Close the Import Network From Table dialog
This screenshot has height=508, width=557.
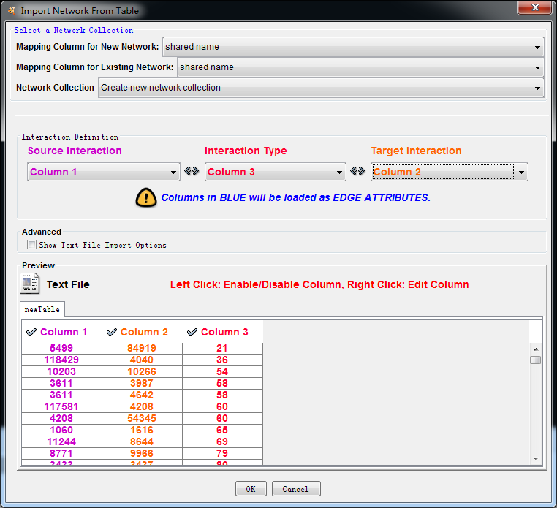click(535, 7)
